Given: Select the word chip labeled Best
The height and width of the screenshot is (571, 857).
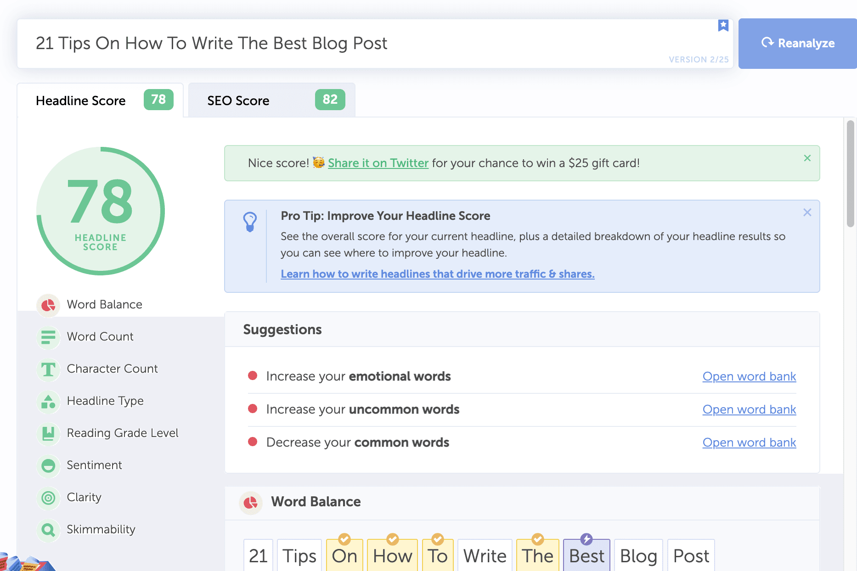Looking at the screenshot, I should click(x=586, y=555).
